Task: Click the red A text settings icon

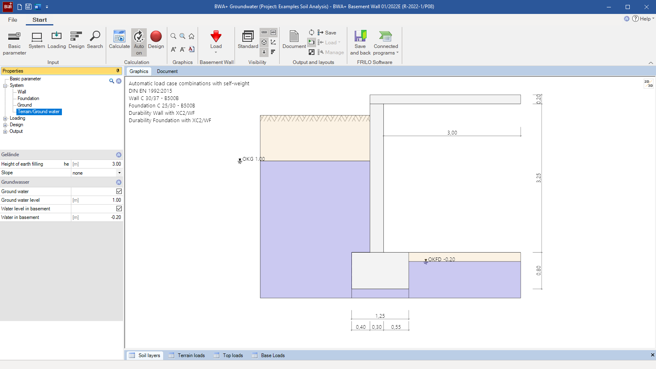Action: (191, 49)
